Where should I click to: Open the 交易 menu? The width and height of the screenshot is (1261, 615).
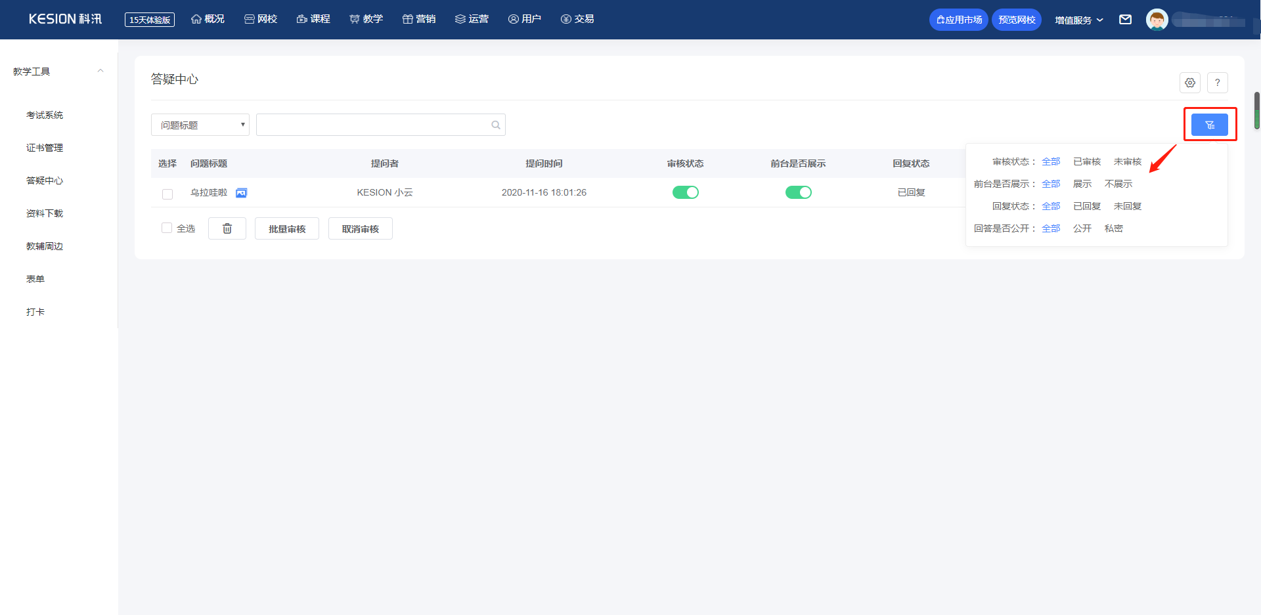coord(577,19)
